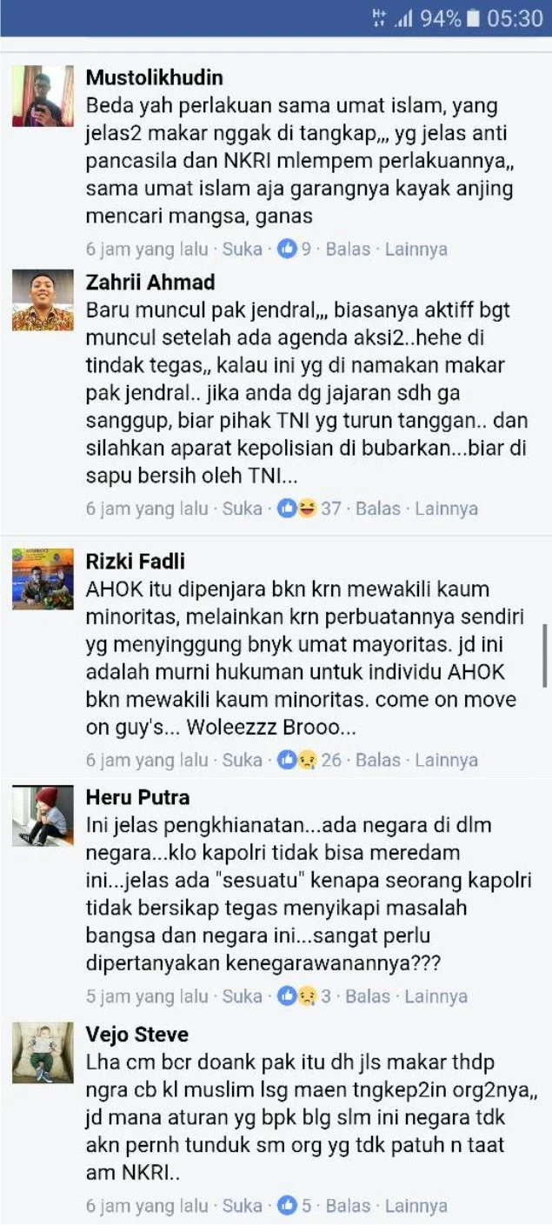Open reactions icons on Zahrii Ahmad's comment
Image resolution: width=552 pixels, height=1225 pixels.
(297, 509)
